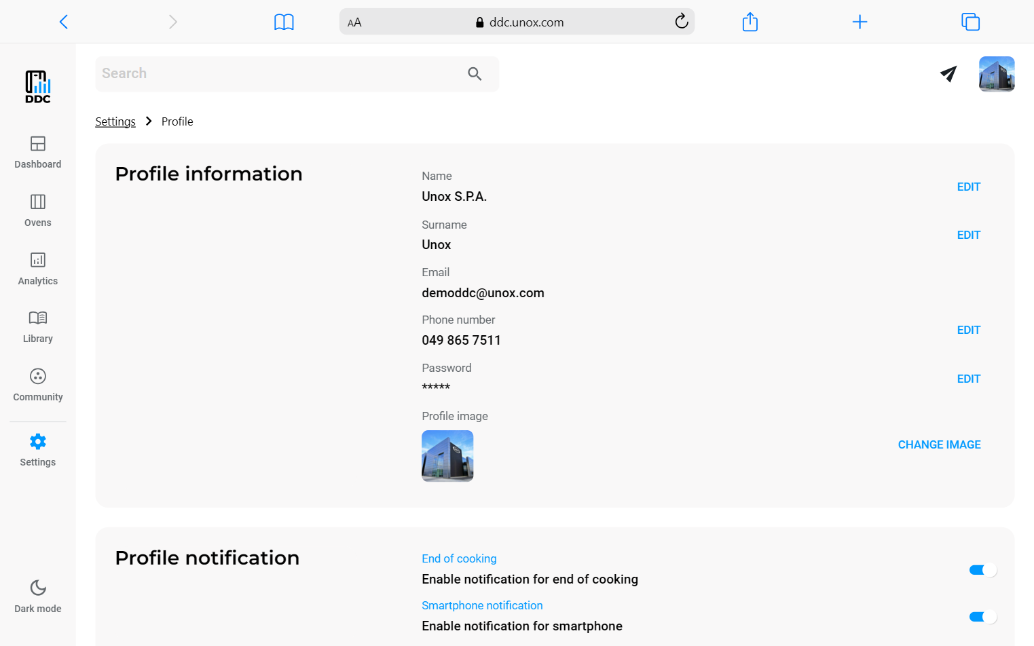The width and height of the screenshot is (1034, 646).
Task: Open the Analytics section
Action: (37, 269)
